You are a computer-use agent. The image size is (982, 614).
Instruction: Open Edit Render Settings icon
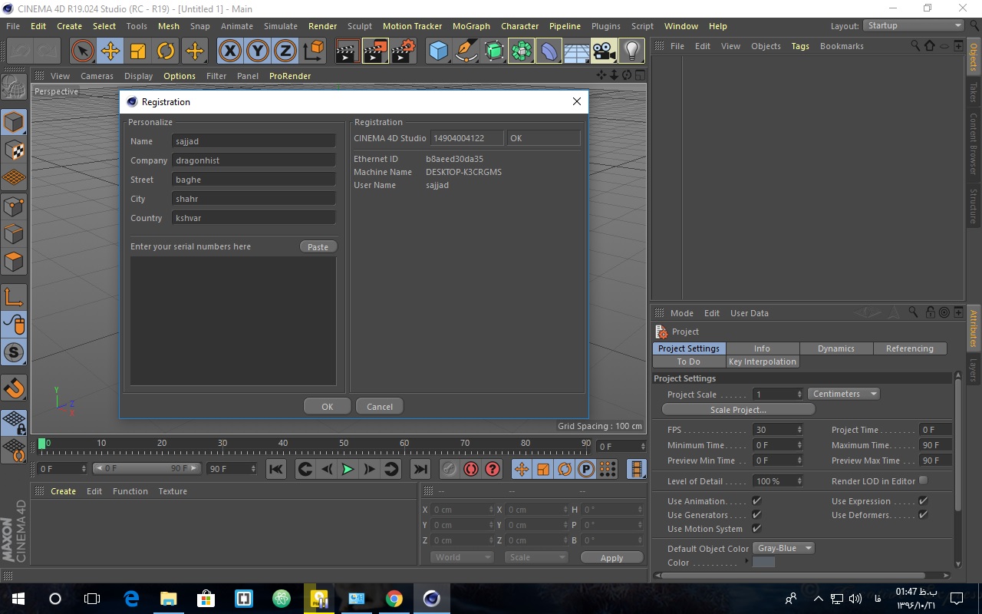point(404,51)
